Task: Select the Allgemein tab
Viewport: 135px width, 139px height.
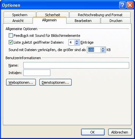Action: coord(49,20)
